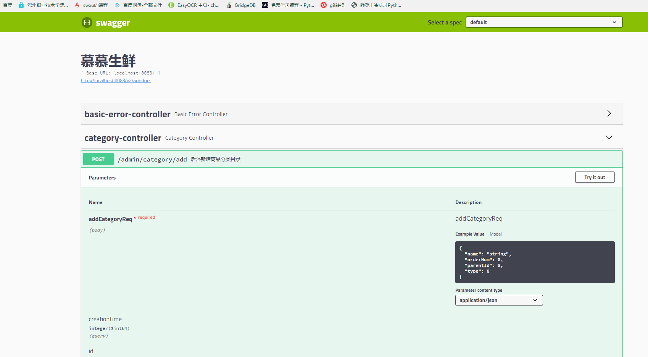Click the Base URL localhost:8083 text
Image resolution: width=648 pixels, height=357 pixels.
(120, 73)
